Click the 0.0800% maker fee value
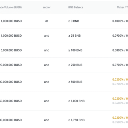 118,50
